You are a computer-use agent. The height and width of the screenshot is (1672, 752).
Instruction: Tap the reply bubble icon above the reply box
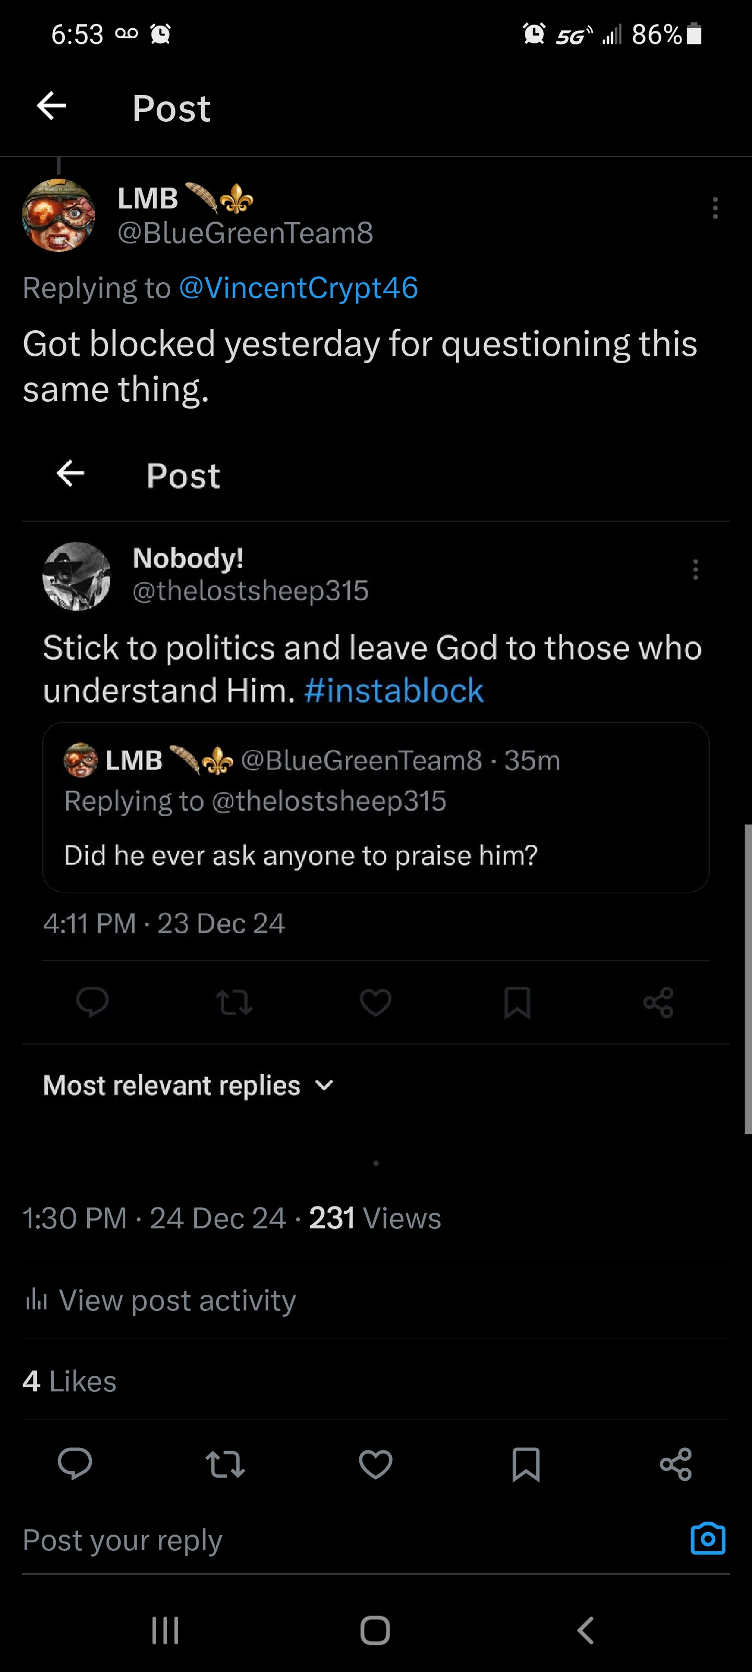tap(75, 1464)
